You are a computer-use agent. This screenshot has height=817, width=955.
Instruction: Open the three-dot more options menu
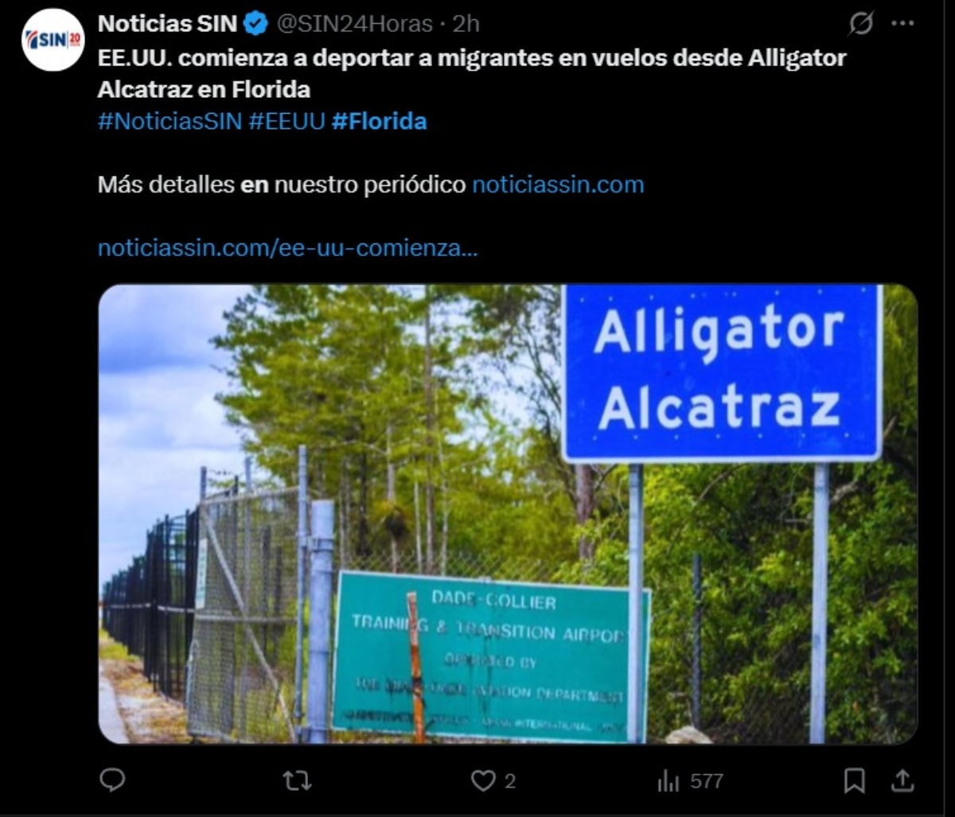pyautogui.click(x=902, y=24)
